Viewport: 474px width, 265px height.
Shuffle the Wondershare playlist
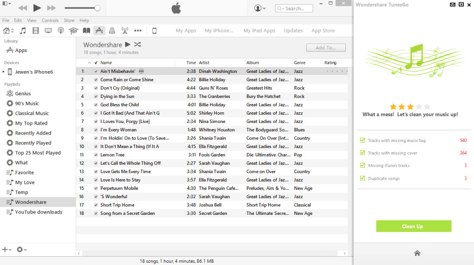pyautogui.click(x=138, y=45)
